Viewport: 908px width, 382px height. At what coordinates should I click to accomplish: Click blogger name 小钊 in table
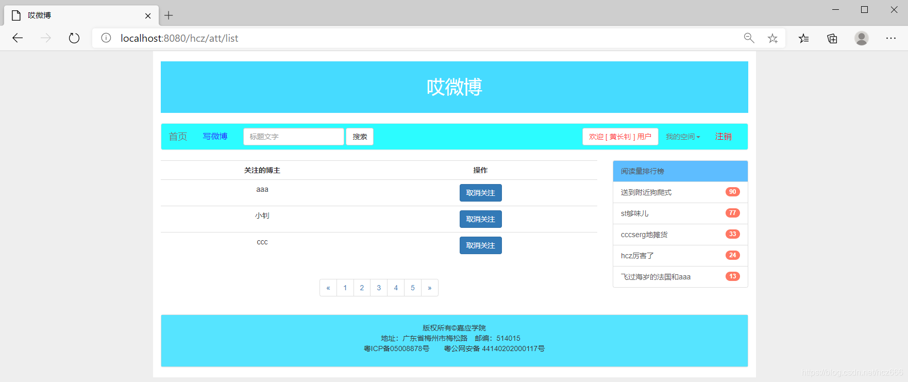(x=262, y=215)
